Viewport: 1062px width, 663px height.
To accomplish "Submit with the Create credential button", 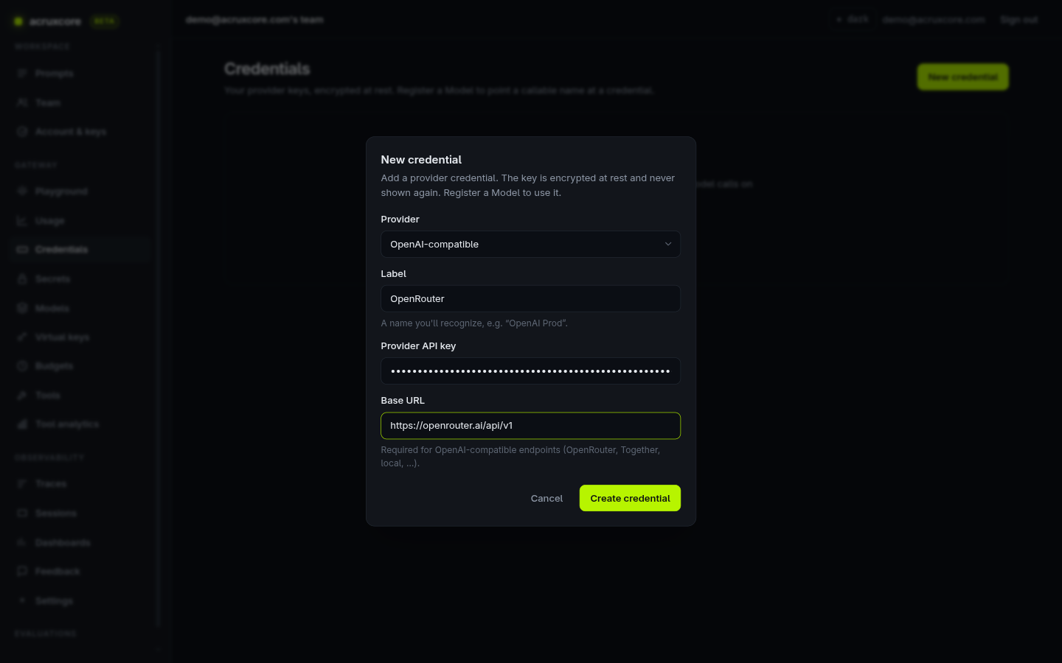I will pyautogui.click(x=630, y=499).
